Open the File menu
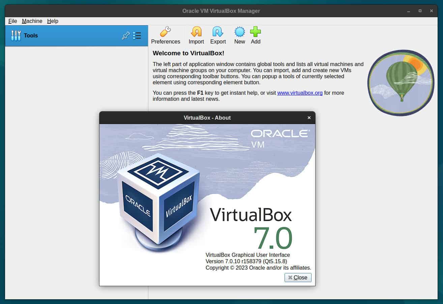 point(12,21)
